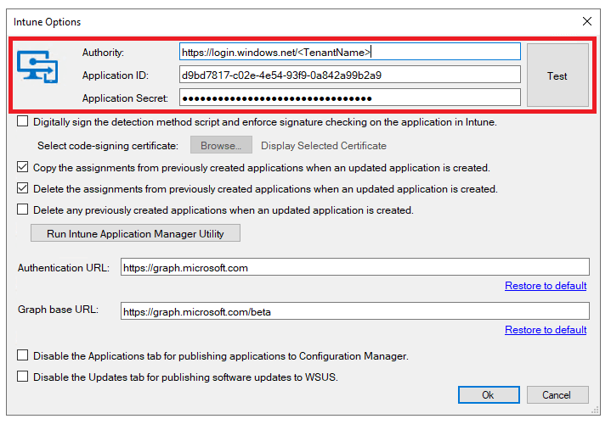
Task: Click the Application ID: label
Action: coord(116,75)
